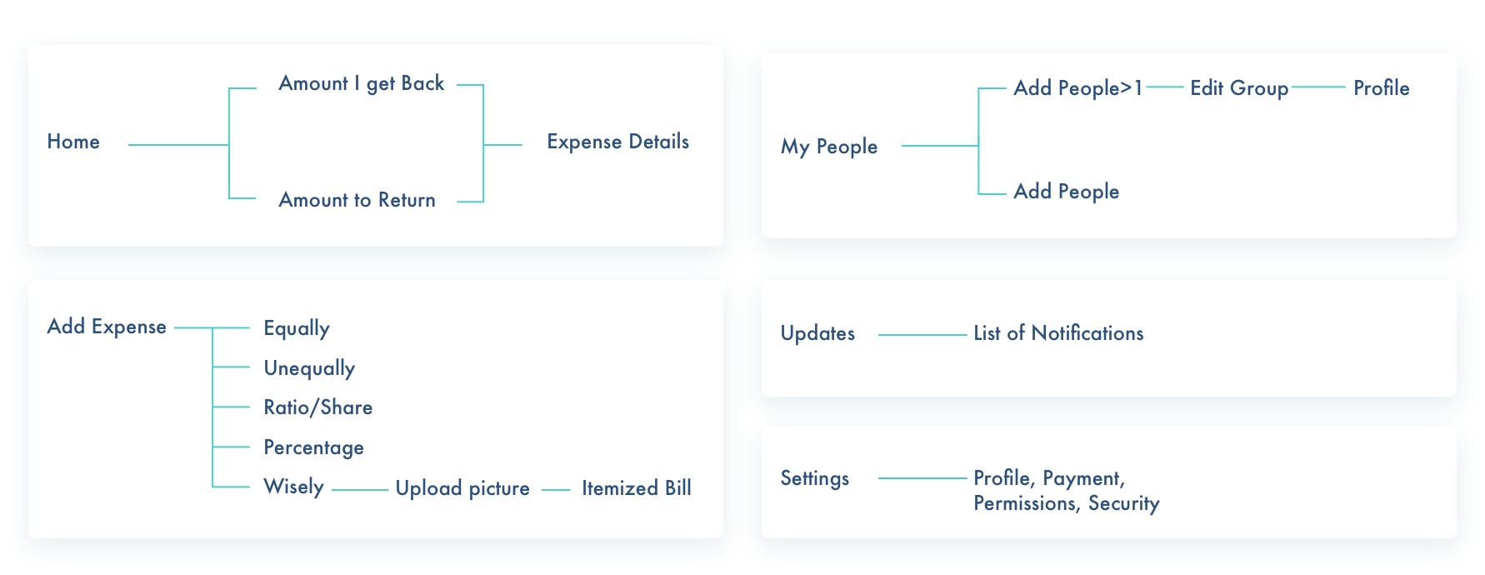
Task: Click the Settings label
Action: [814, 478]
